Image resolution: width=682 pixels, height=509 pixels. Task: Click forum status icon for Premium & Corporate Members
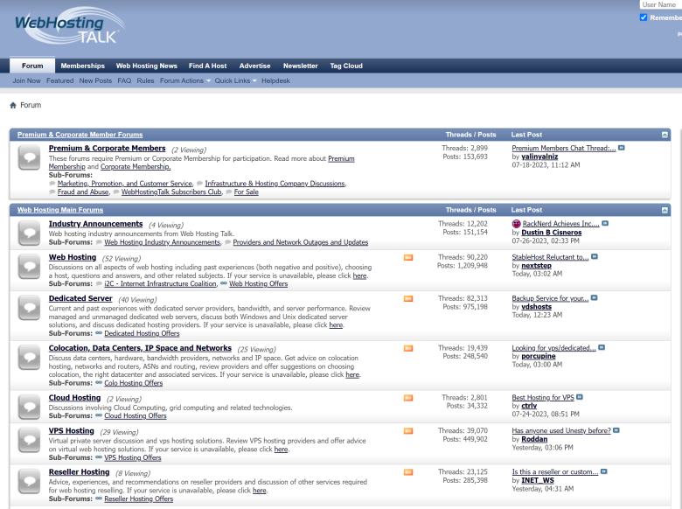(29, 157)
